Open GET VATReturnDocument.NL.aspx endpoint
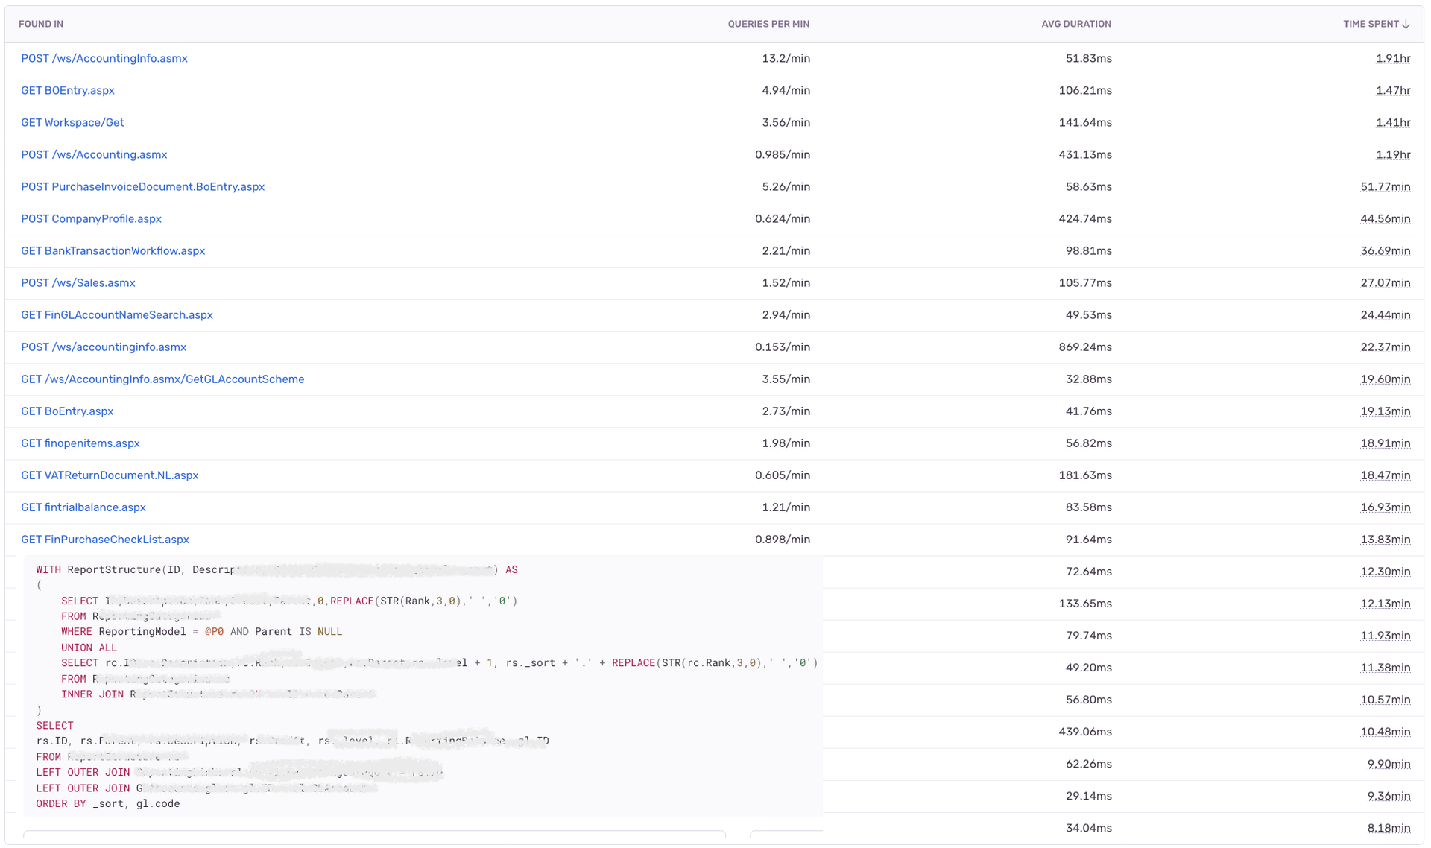Viewport: 1431px width, 848px height. click(109, 475)
